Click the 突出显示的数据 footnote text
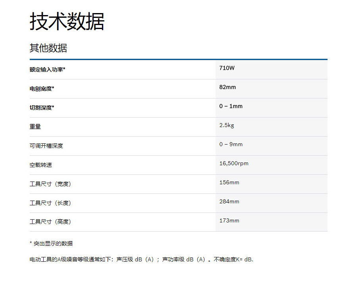This screenshot has width=343, height=282. point(53,243)
